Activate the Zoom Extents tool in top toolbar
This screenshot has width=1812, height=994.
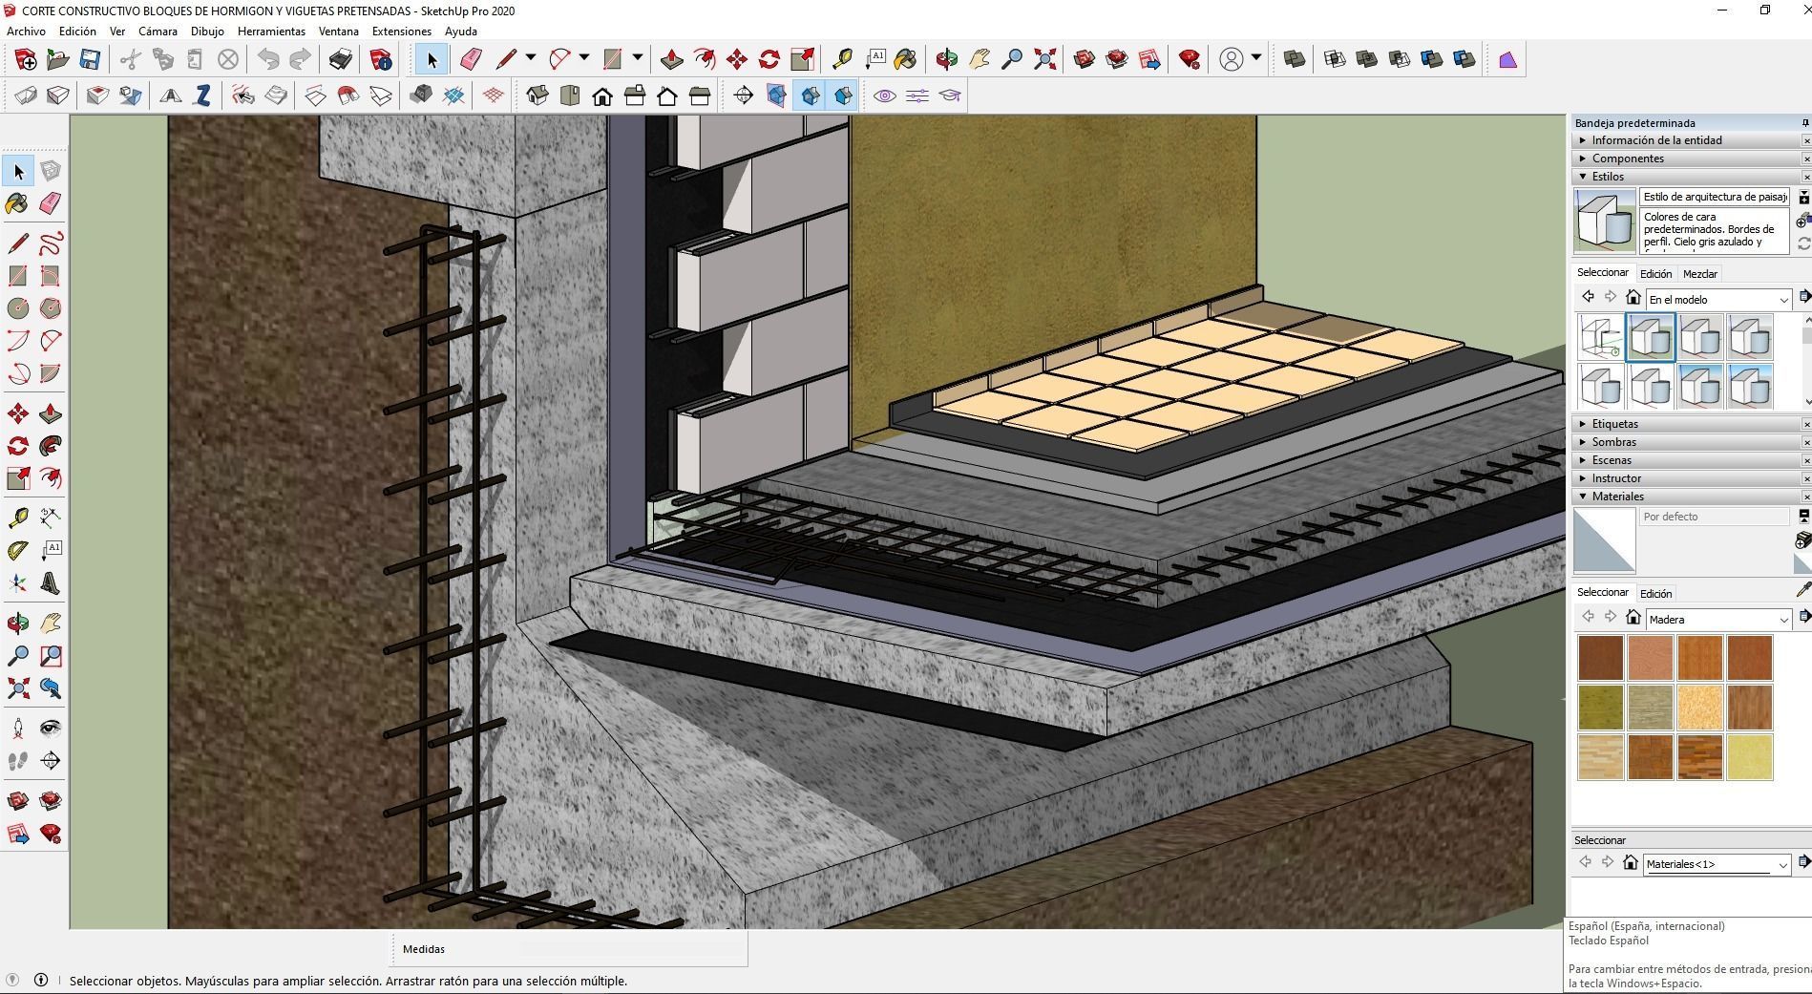[1045, 59]
